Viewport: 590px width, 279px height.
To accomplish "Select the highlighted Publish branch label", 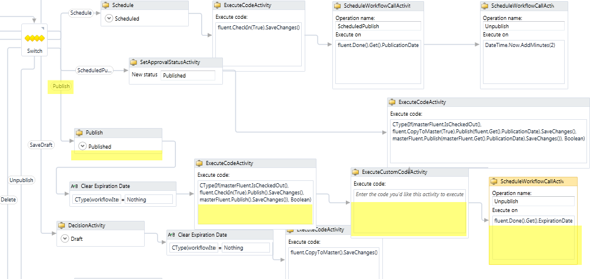I will (61, 86).
